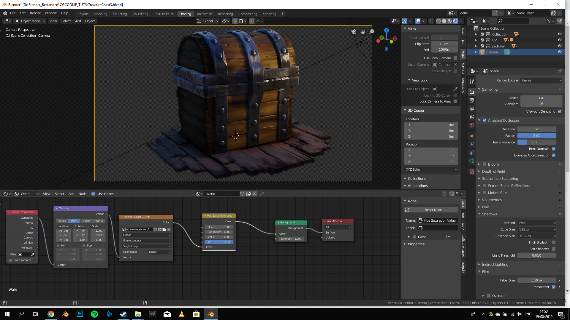Click the pan view hand gizmo
The width and height of the screenshot is (570, 320).
coord(362,31)
